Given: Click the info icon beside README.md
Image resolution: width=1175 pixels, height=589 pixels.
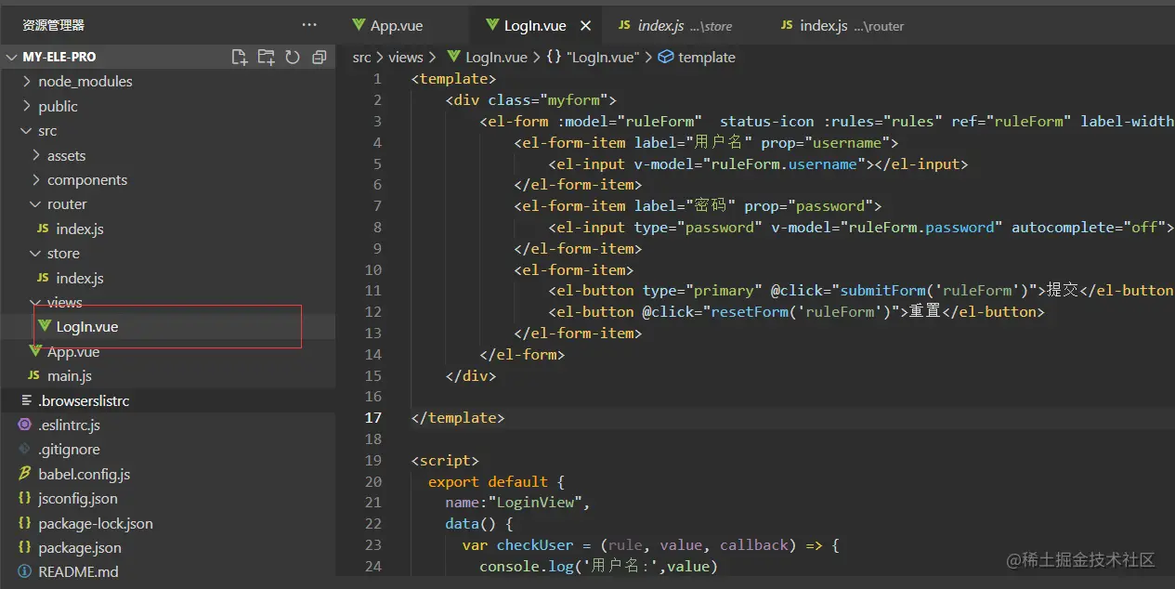Looking at the screenshot, I should 25,572.
